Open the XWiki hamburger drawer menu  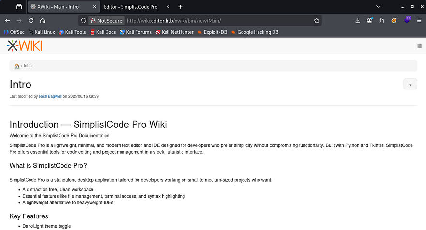[419, 46]
